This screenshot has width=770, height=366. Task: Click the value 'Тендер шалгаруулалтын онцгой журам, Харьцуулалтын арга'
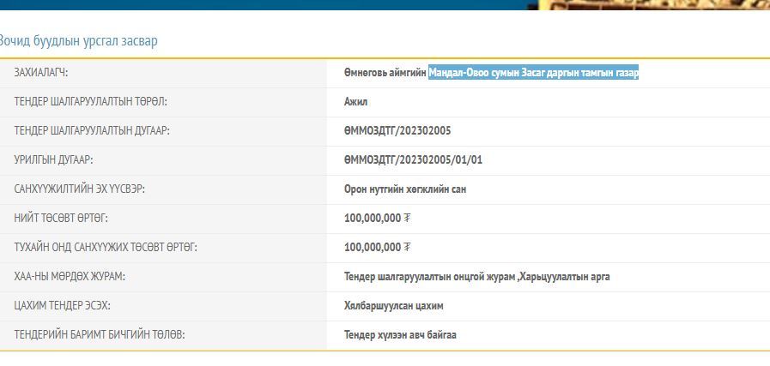477,277
